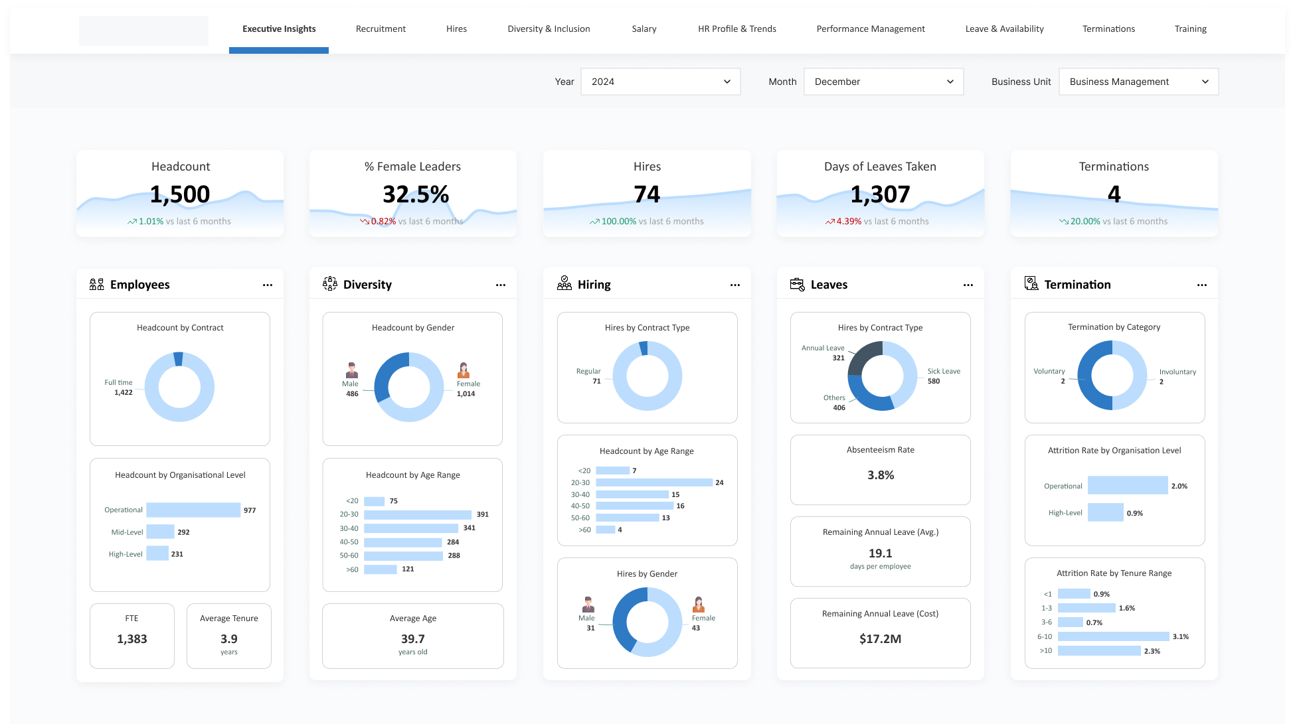The image size is (1295, 724).
Task: Click the Diversity panel icon
Action: pos(330,284)
